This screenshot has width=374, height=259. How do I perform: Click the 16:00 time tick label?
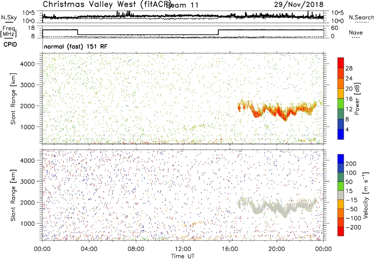click(230, 249)
